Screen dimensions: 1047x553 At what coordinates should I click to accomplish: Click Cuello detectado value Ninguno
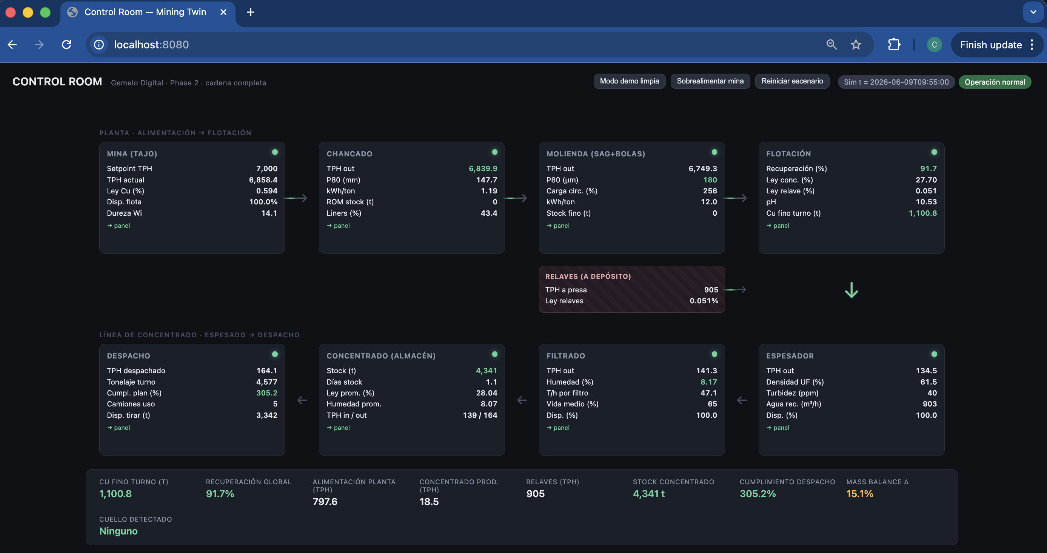[118, 531]
